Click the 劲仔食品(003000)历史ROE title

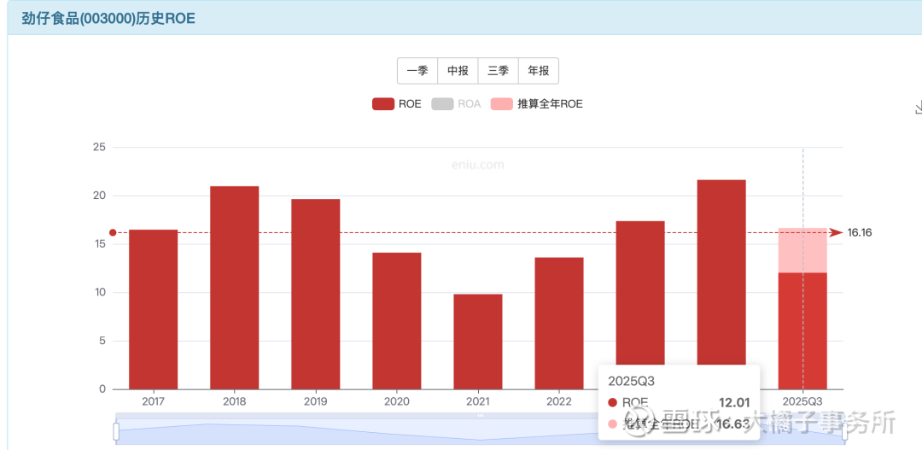(108, 19)
